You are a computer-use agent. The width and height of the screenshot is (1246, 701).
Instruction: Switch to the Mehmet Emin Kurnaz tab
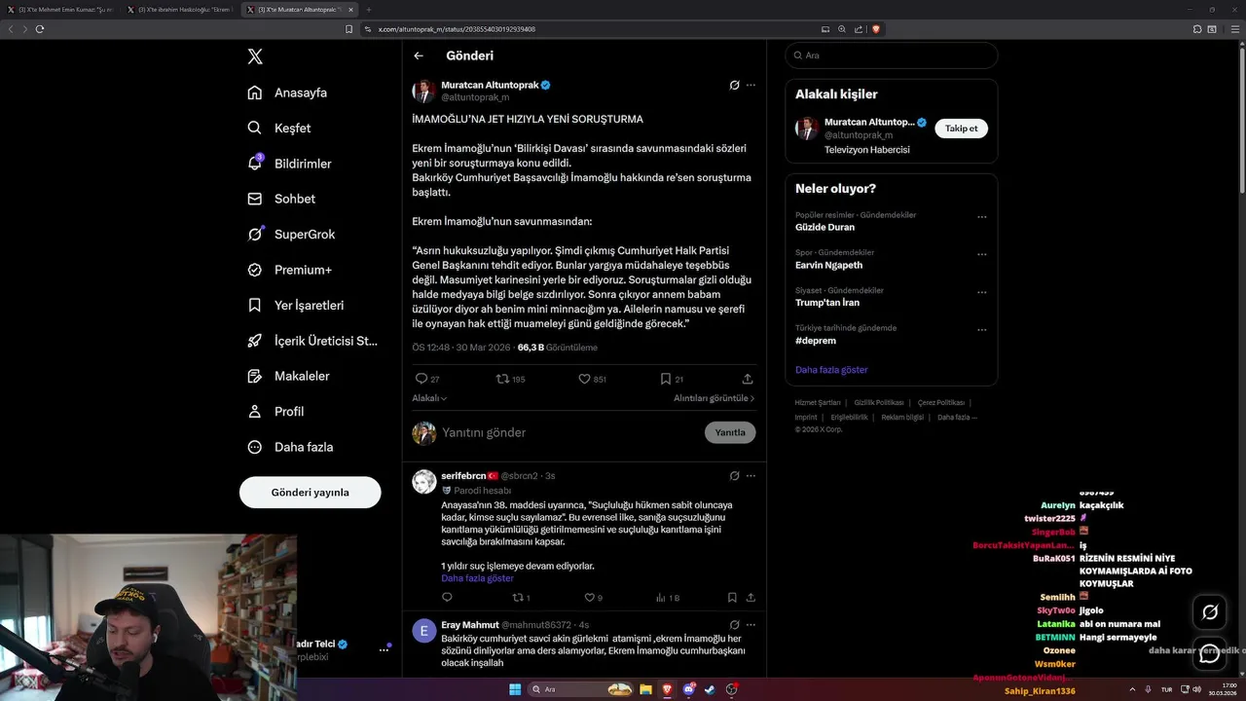click(61, 10)
